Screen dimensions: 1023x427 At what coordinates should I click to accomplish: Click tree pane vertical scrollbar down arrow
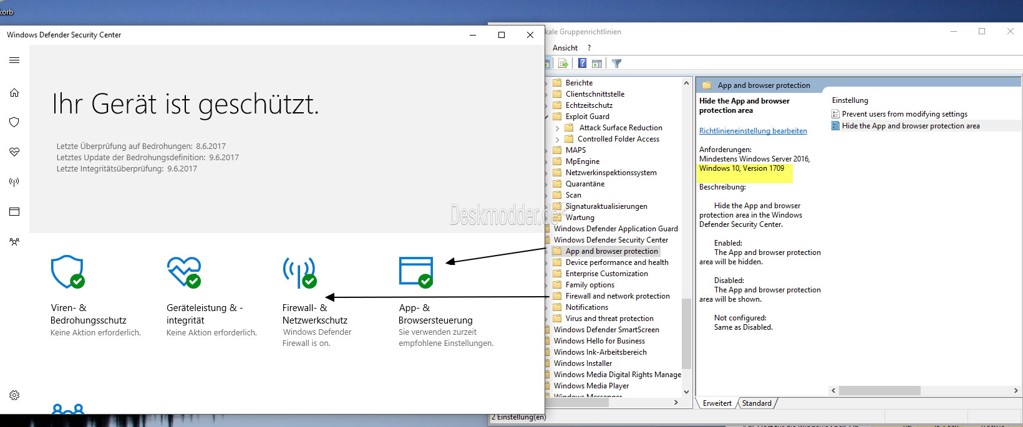click(686, 392)
